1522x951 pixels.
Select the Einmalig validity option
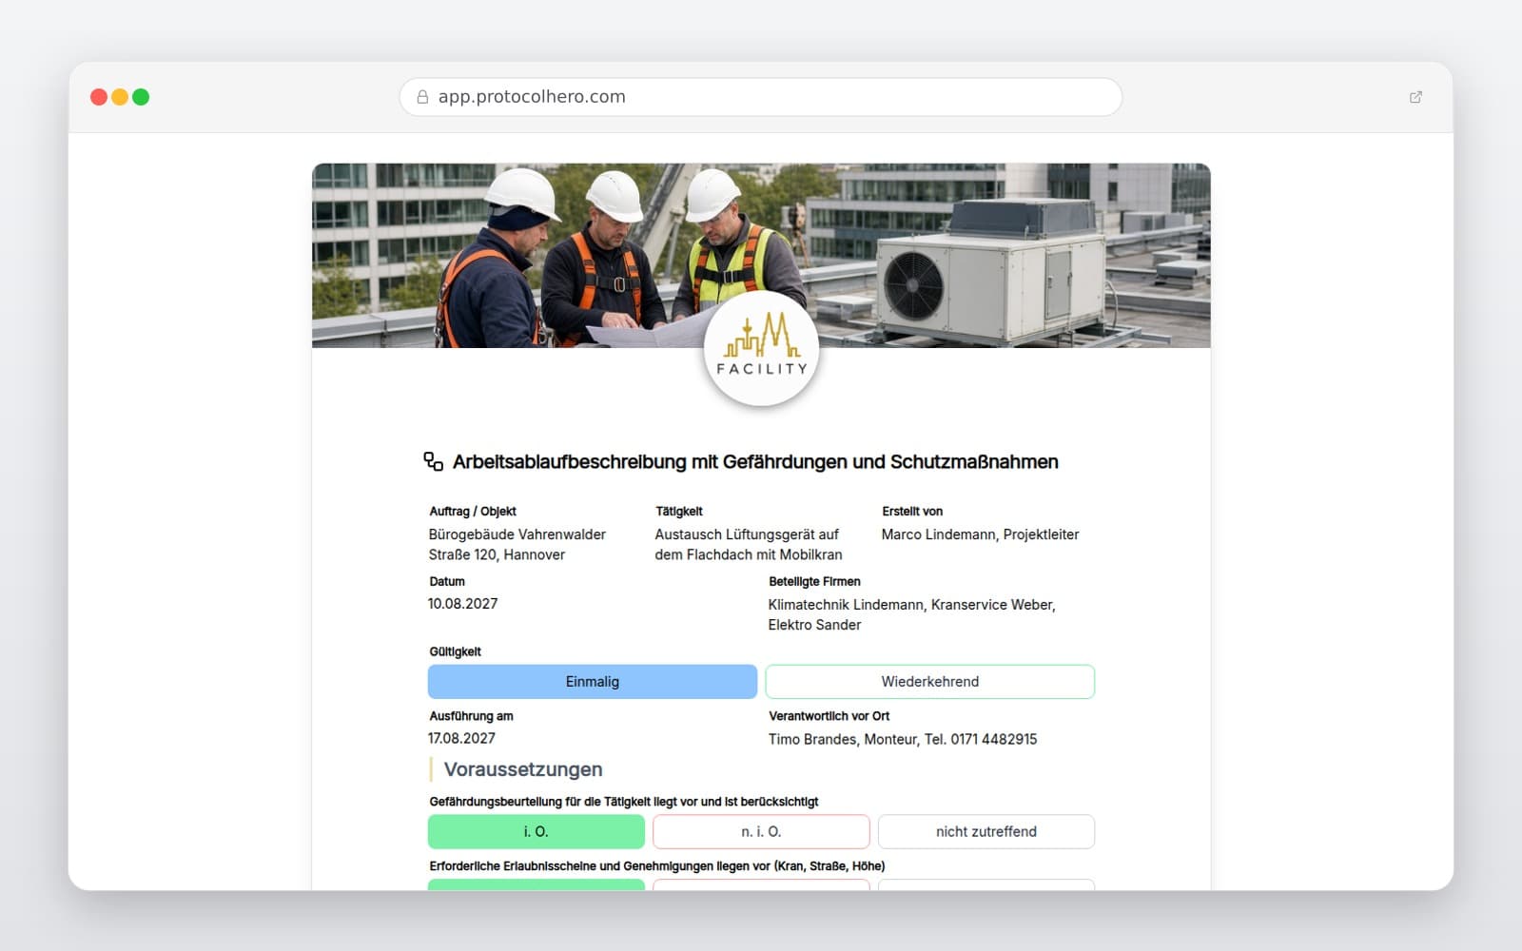(593, 682)
